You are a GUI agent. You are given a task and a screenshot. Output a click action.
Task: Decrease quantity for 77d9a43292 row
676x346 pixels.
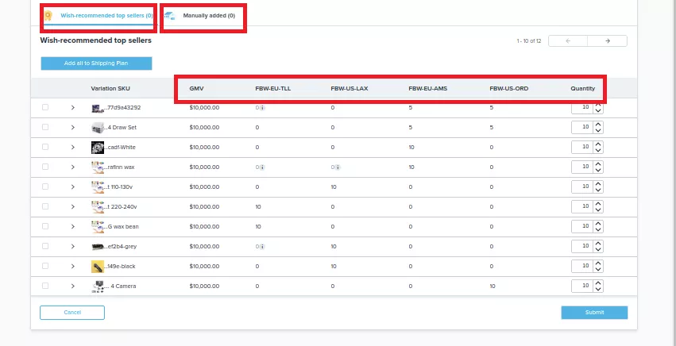click(598, 110)
